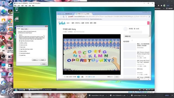Click the danmaku send button
174x98 pixels.
tap(117, 77)
